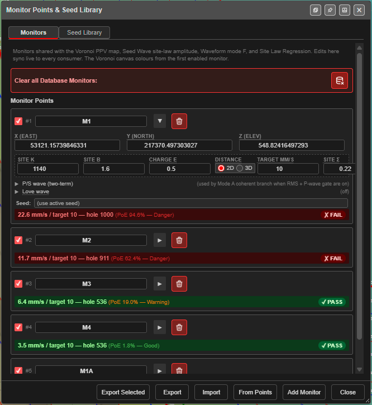Click the M1A monitor name field
Image resolution: width=372 pixels, height=405 pixels.
tap(91, 370)
